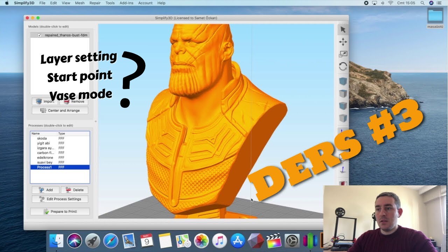Viewport: 448px width, 252px height.
Task: Select the suavi bey process row
Action: (60, 162)
